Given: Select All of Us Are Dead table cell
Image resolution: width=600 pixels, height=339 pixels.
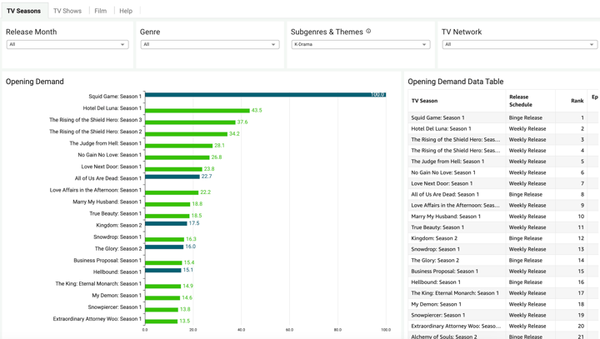Looking at the screenshot, I should coord(457,194).
